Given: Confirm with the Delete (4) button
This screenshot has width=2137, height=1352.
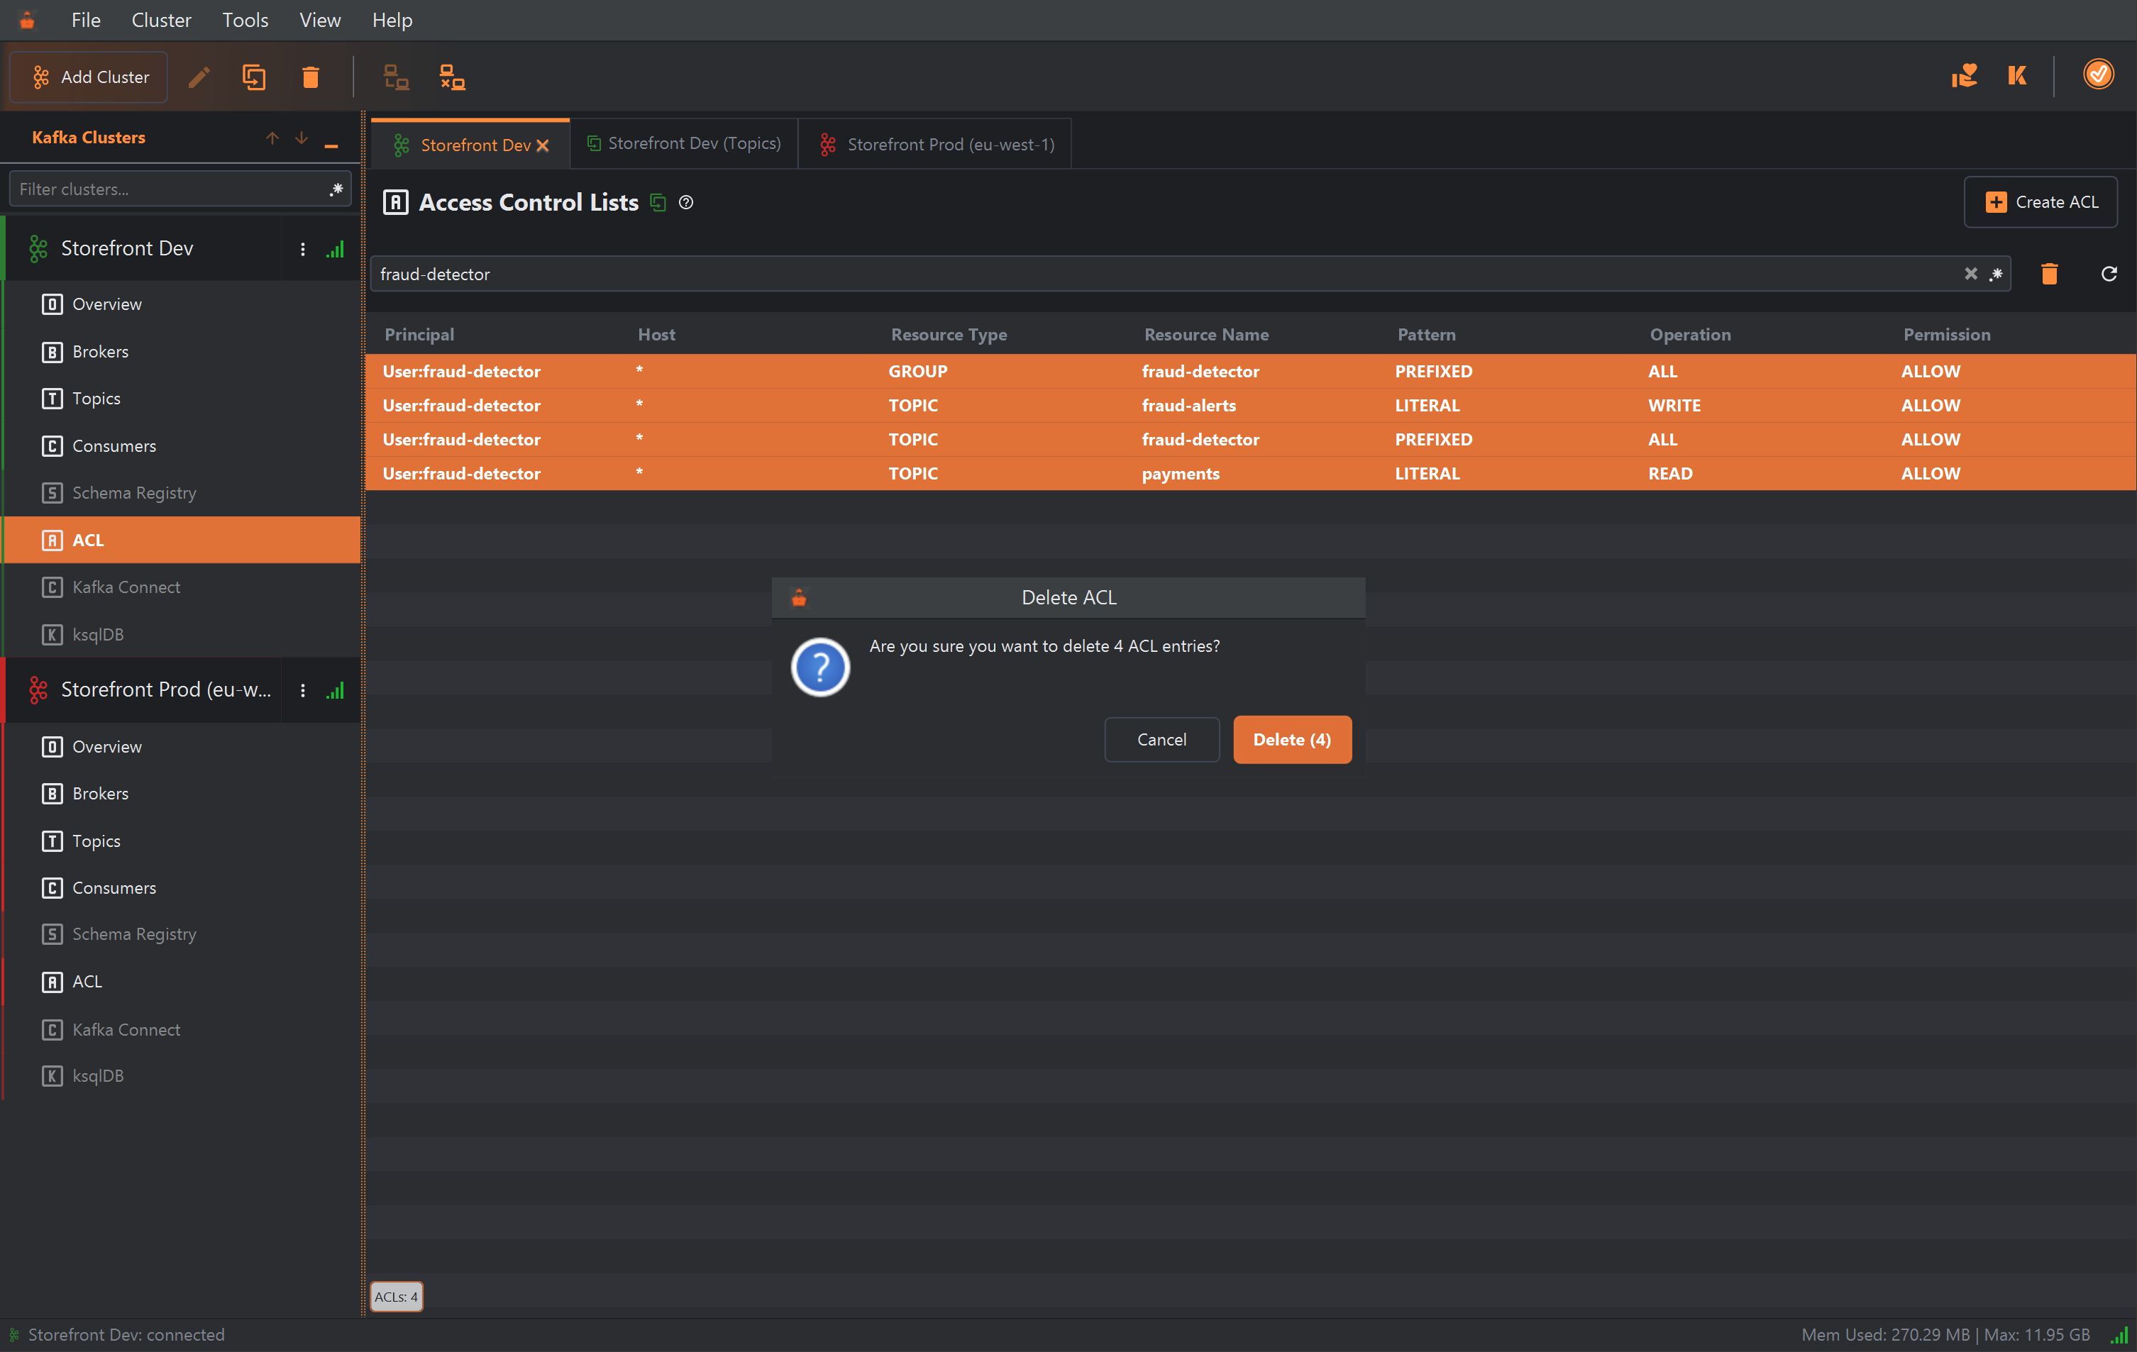Looking at the screenshot, I should click(x=1291, y=739).
